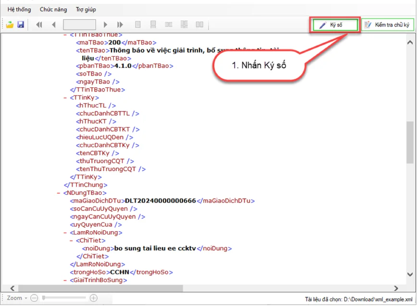The width and height of the screenshot is (418, 307).
Task: Click the chucDanhCBTTL tag line
Action: point(108,114)
